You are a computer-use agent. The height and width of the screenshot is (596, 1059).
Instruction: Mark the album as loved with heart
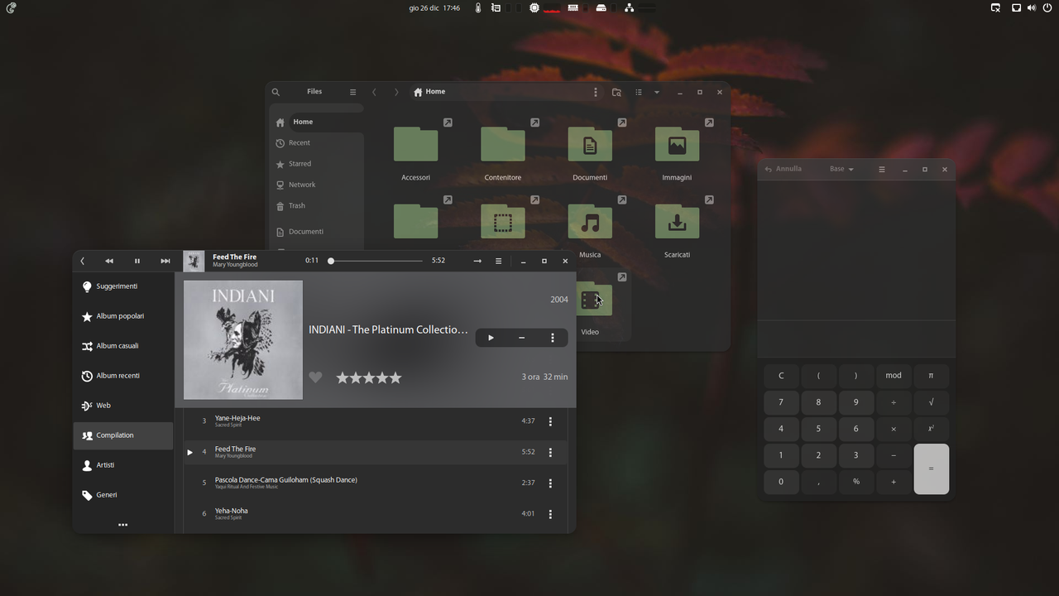[x=315, y=377]
